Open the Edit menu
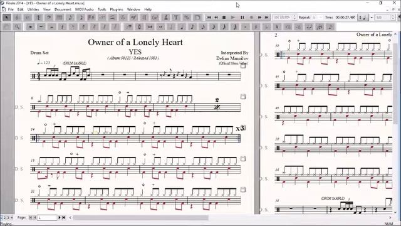 [21, 9]
